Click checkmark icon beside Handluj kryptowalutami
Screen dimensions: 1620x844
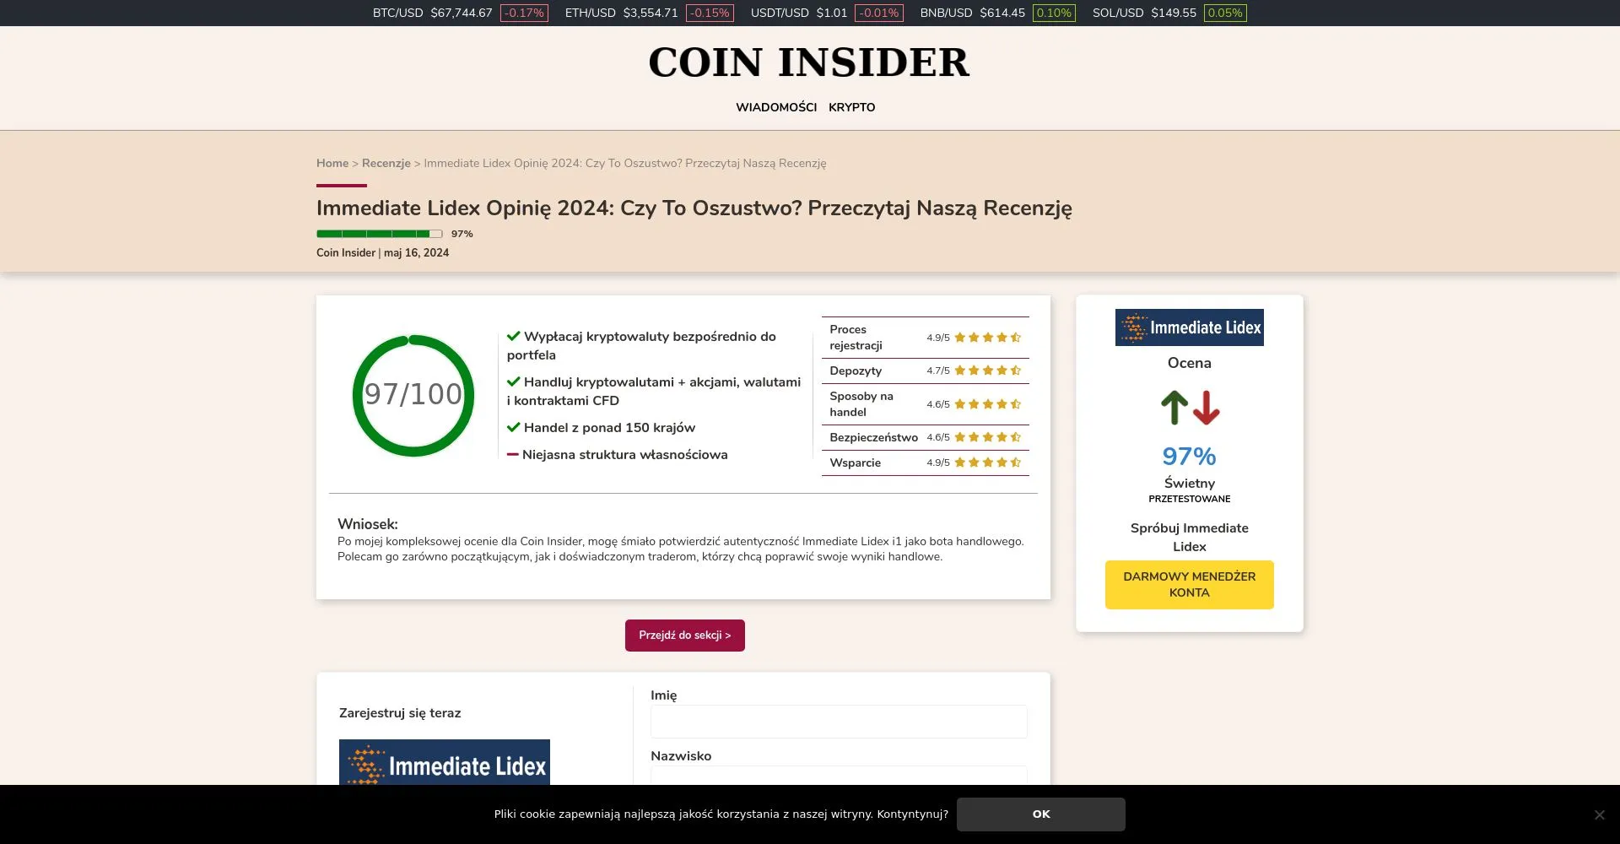(x=513, y=381)
